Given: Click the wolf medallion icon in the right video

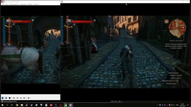Looking at the screenshot, I should (x=69, y=21).
